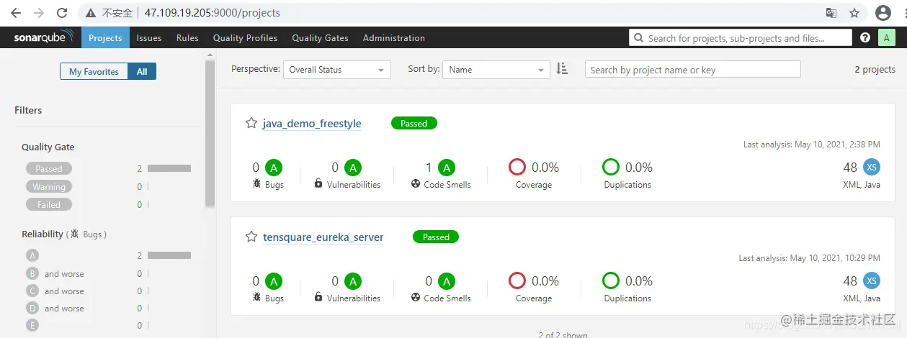Image resolution: width=907 pixels, height=338 pixels.
Task: Click Passed badge of java_demo_freestyle
Action: point(414,123)
